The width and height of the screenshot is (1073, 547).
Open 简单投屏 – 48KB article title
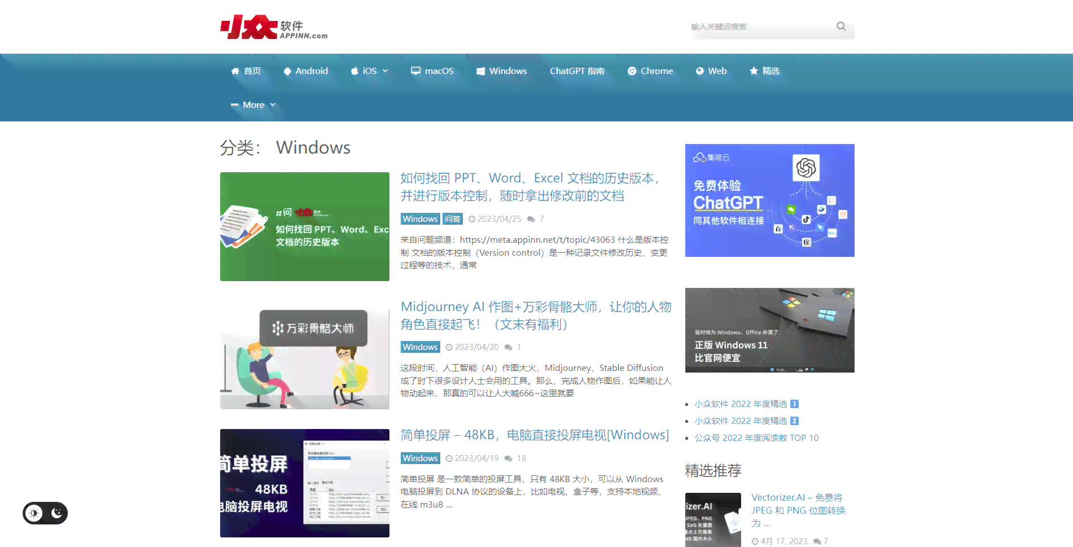point(535,435)
